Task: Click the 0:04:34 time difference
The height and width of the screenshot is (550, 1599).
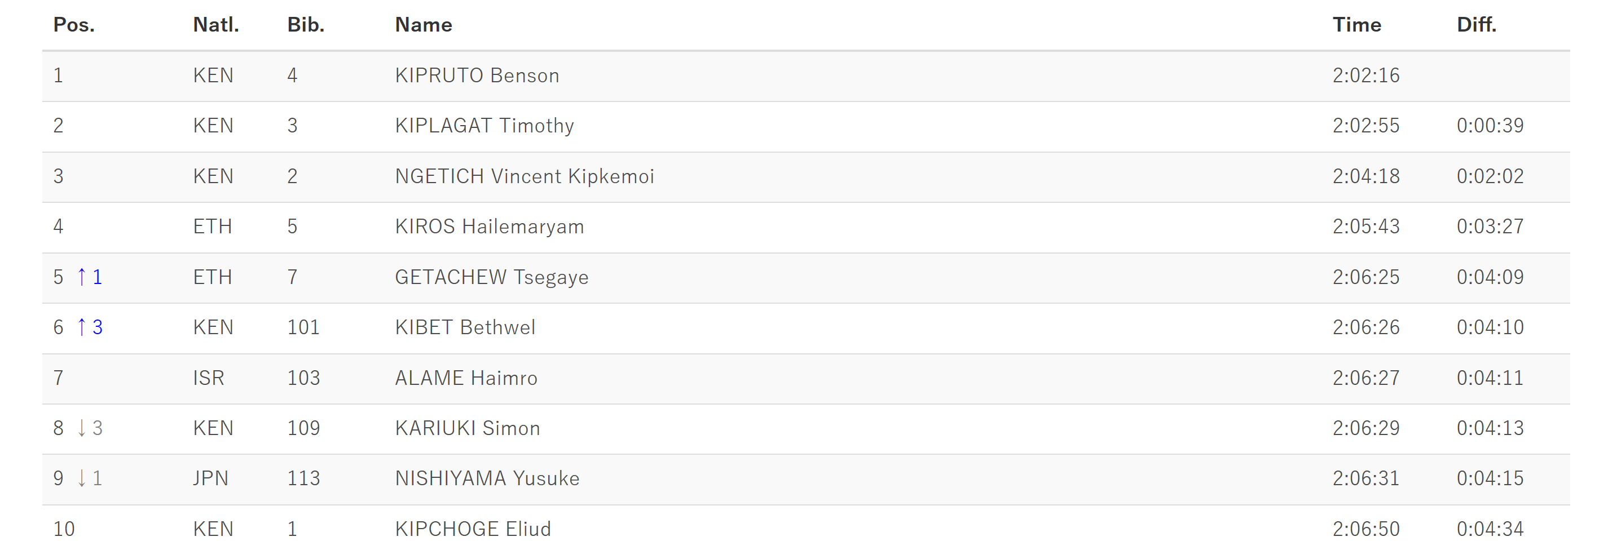Action: coord(1490,529)
